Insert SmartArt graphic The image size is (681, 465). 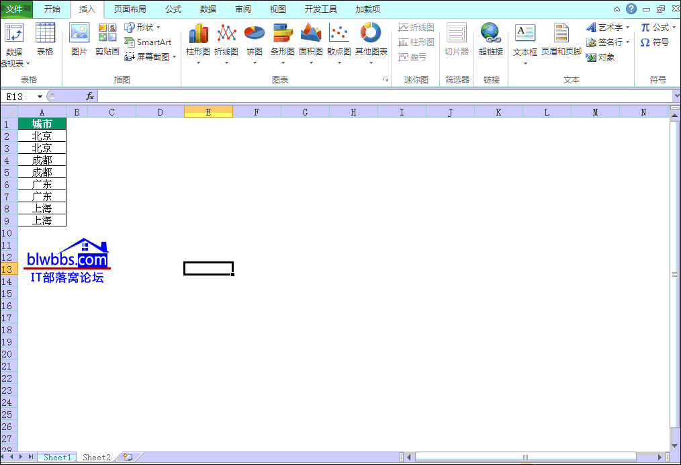coord(148,42)
